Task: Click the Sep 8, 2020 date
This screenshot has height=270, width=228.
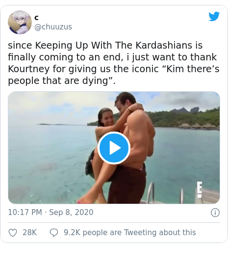Action: click(71, 212)
